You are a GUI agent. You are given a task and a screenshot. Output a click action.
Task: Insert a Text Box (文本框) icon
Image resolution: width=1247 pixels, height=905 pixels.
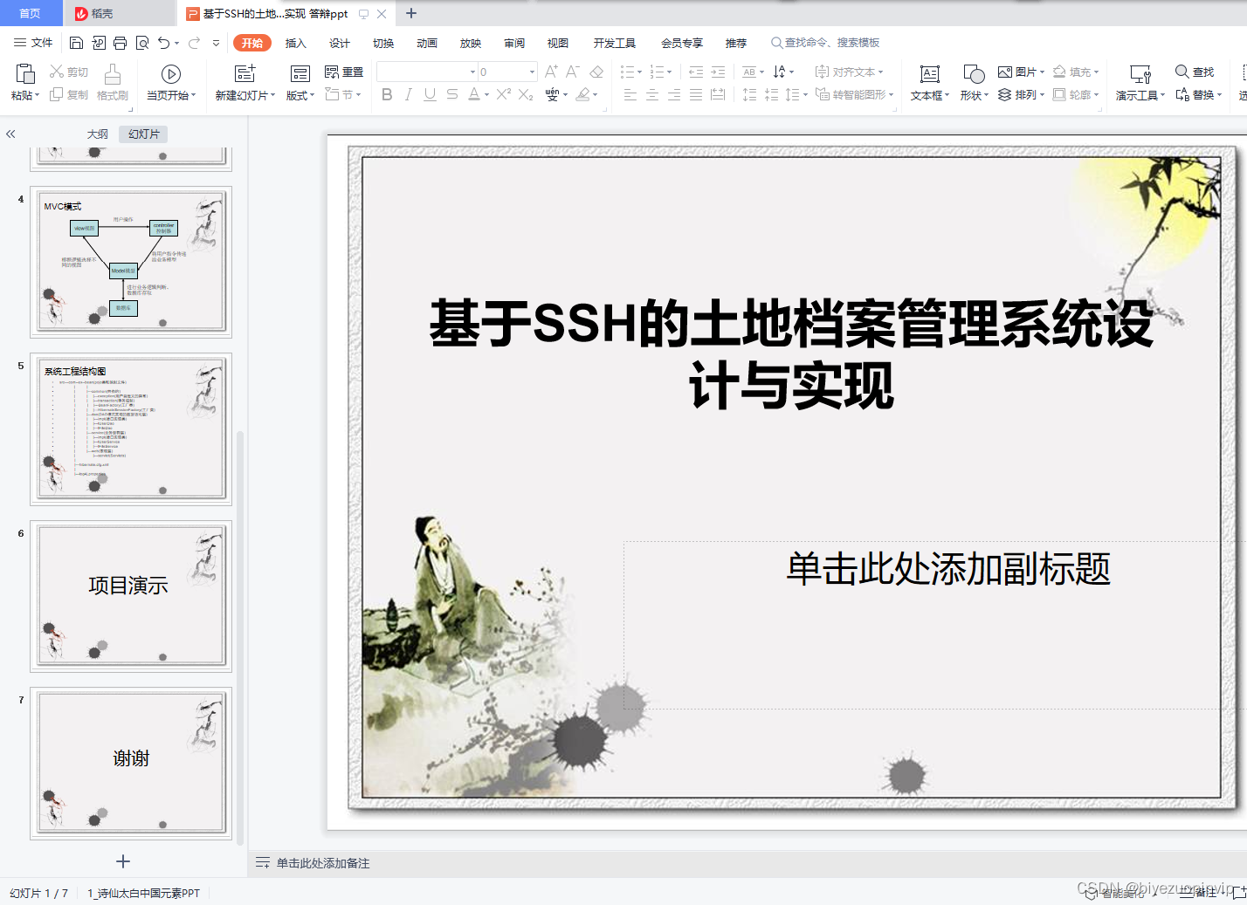point(930,74)
